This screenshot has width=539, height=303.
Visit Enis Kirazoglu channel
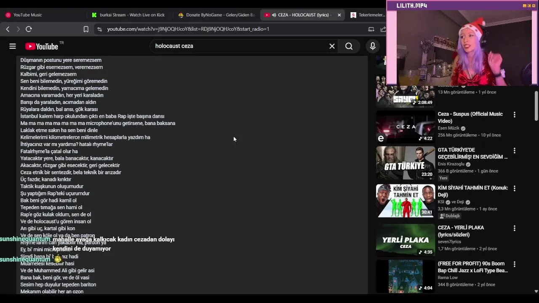tap(451, 164)
